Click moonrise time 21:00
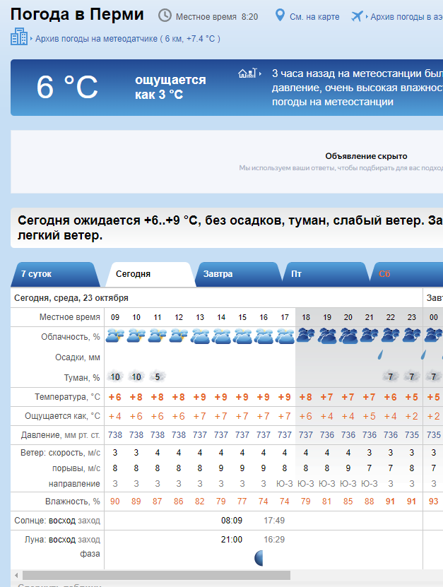This screenshot has width=443, height=587. (232, 540)
